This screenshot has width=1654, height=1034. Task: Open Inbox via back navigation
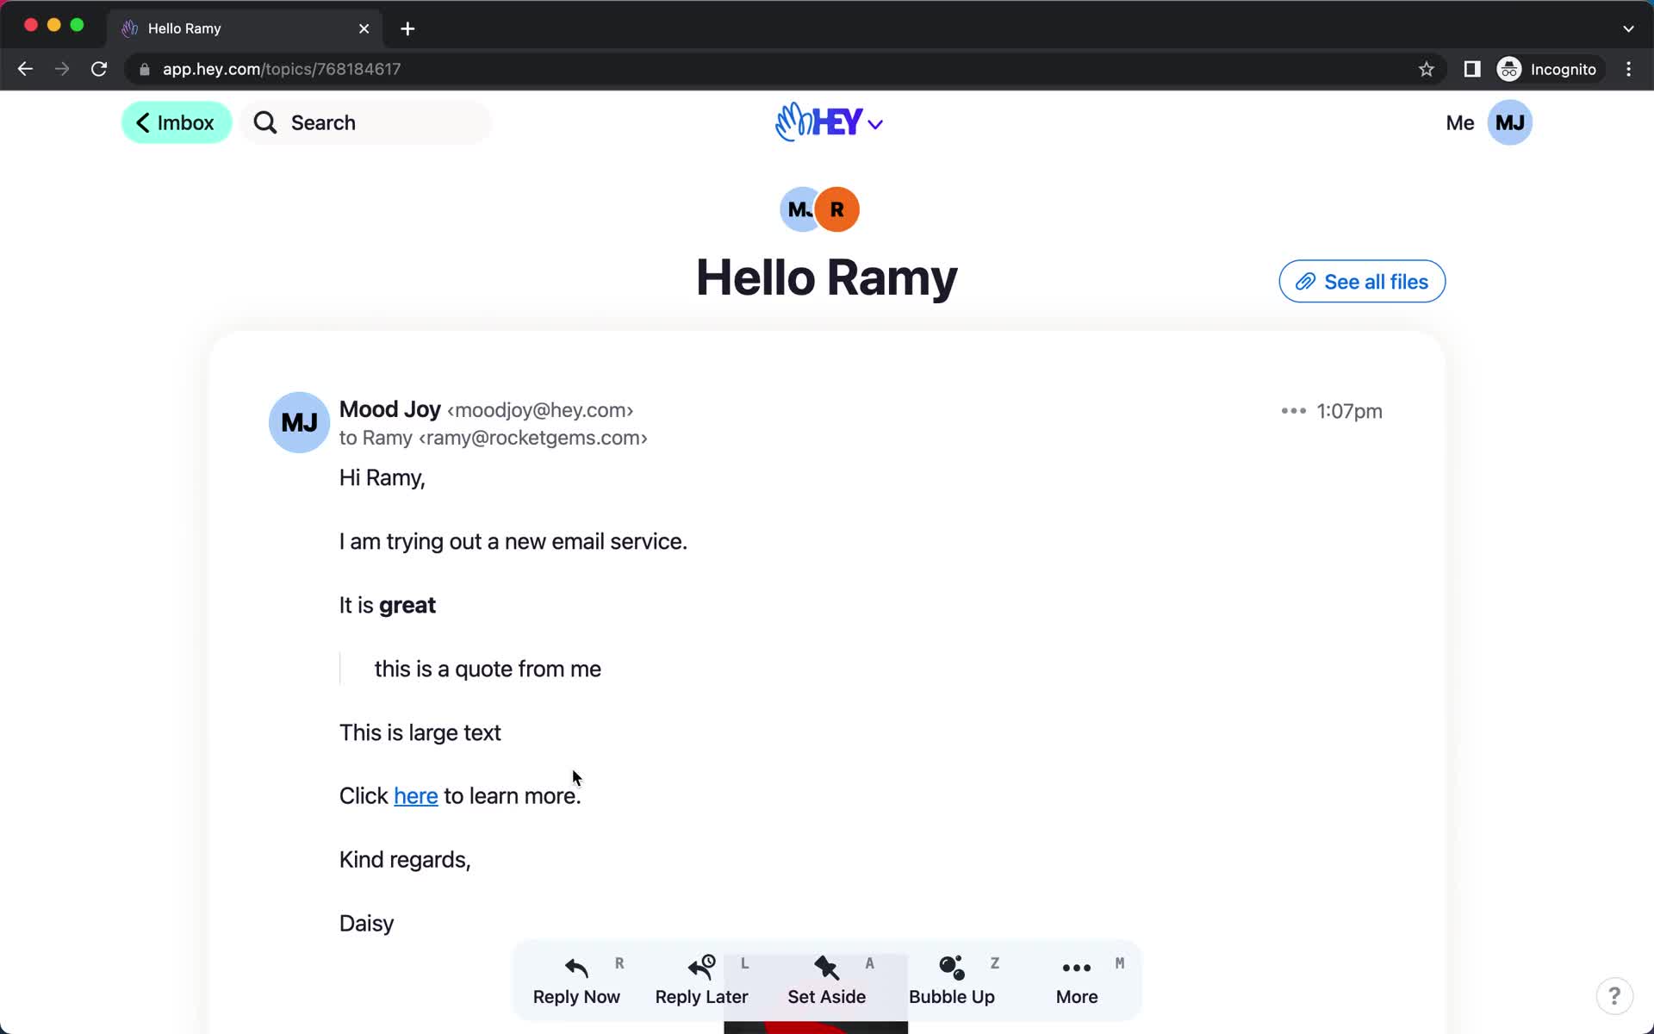(x=175, y=122)
